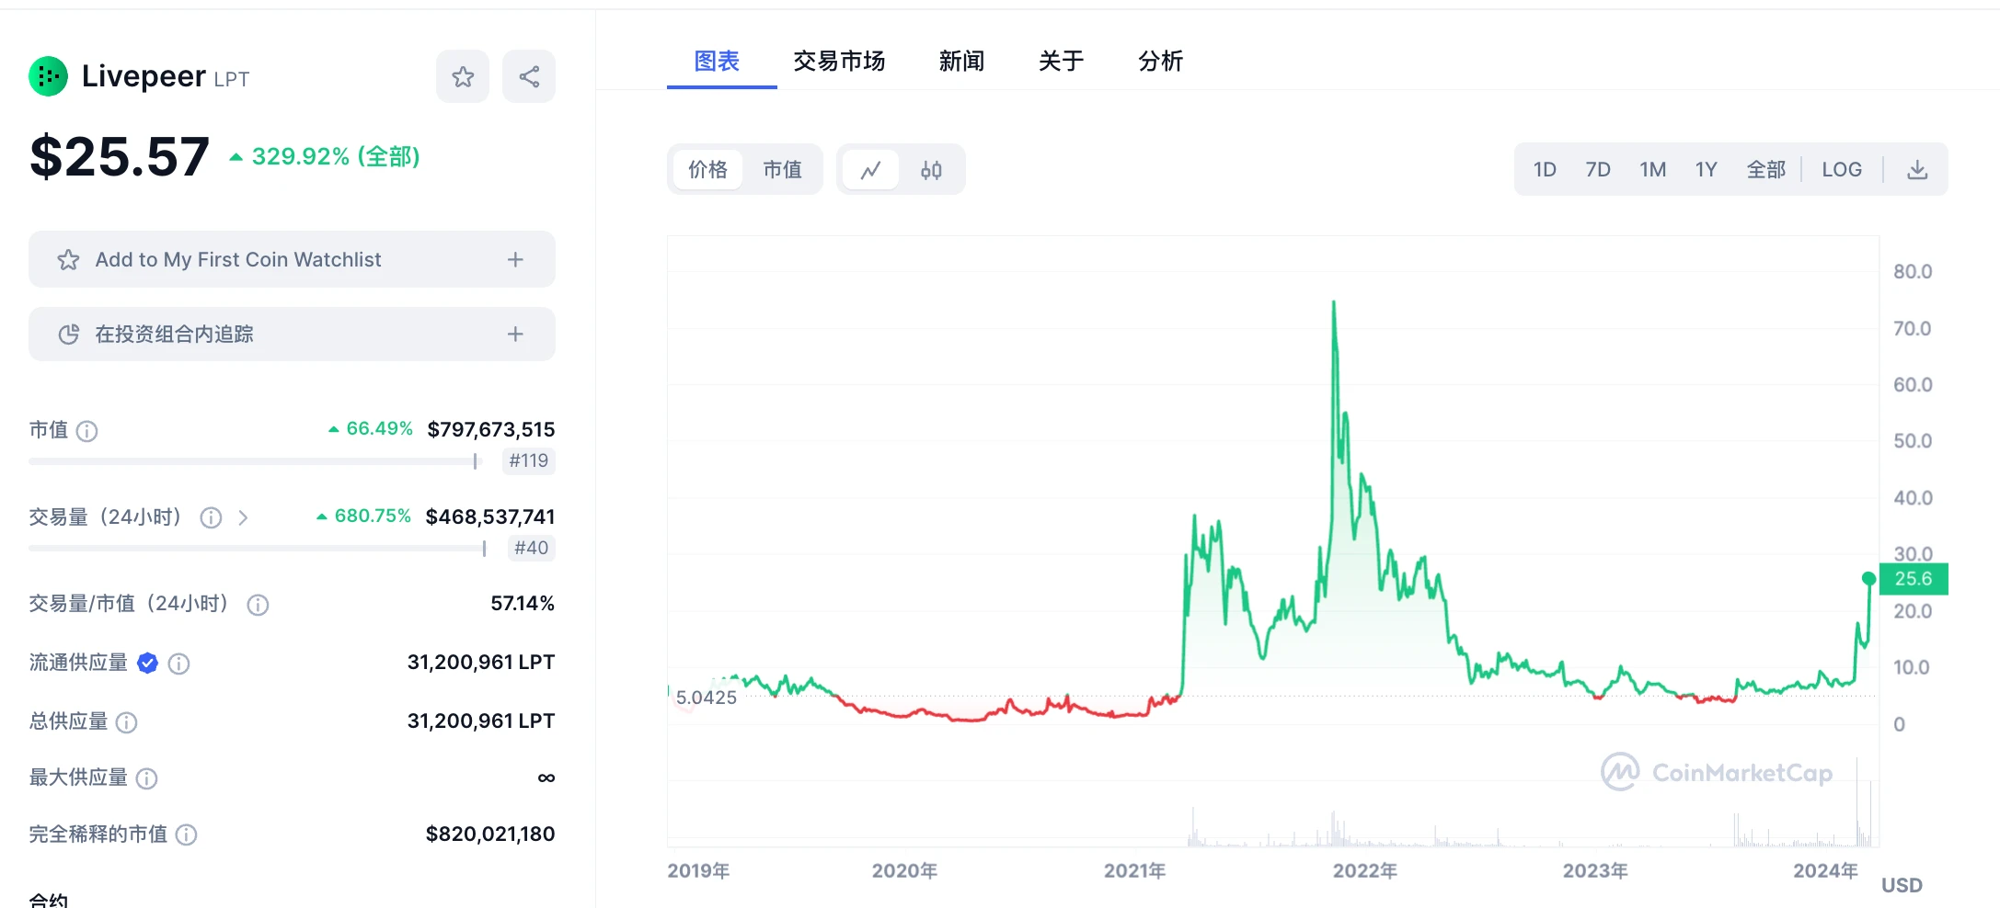Select the candlestick chart icon
The height and width of the screenshot is (908, 2000).
coord(932,169)
